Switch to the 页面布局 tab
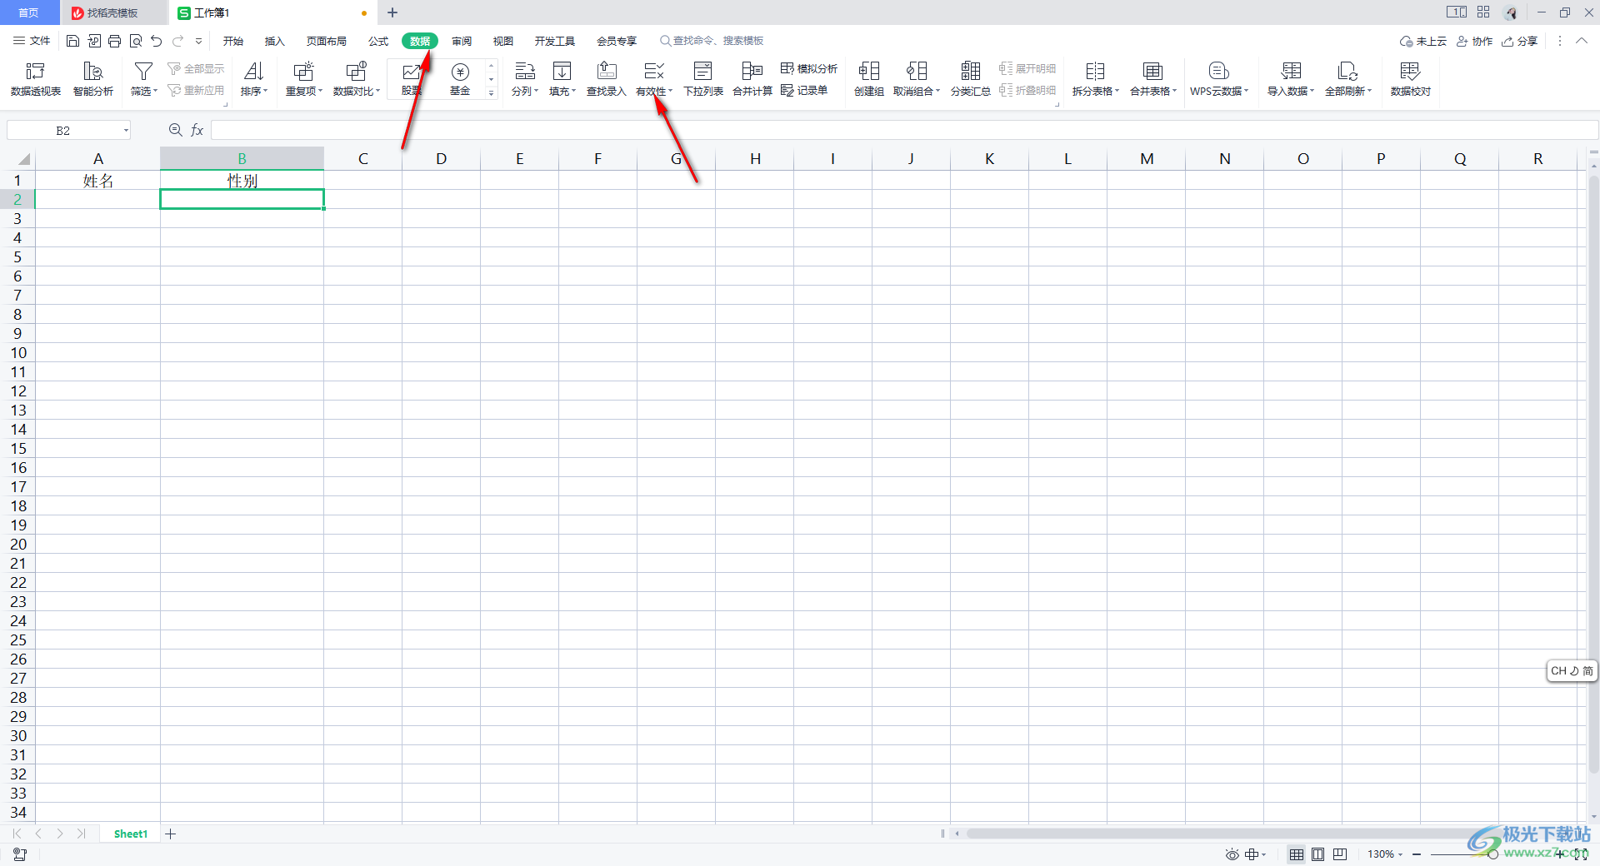The image size is (1600, 866). (x=326, y=41)
